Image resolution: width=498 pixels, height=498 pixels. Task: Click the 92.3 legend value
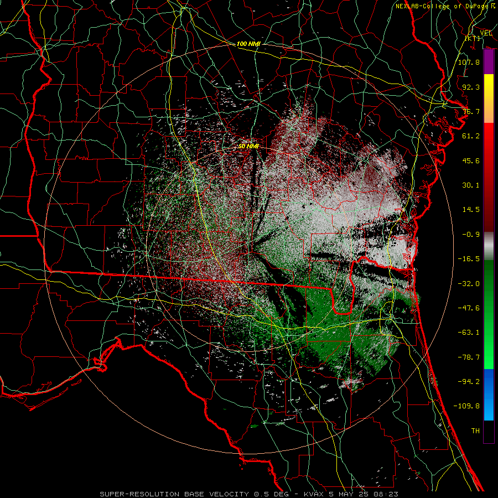pyautogui.click(x=471, y=87)
